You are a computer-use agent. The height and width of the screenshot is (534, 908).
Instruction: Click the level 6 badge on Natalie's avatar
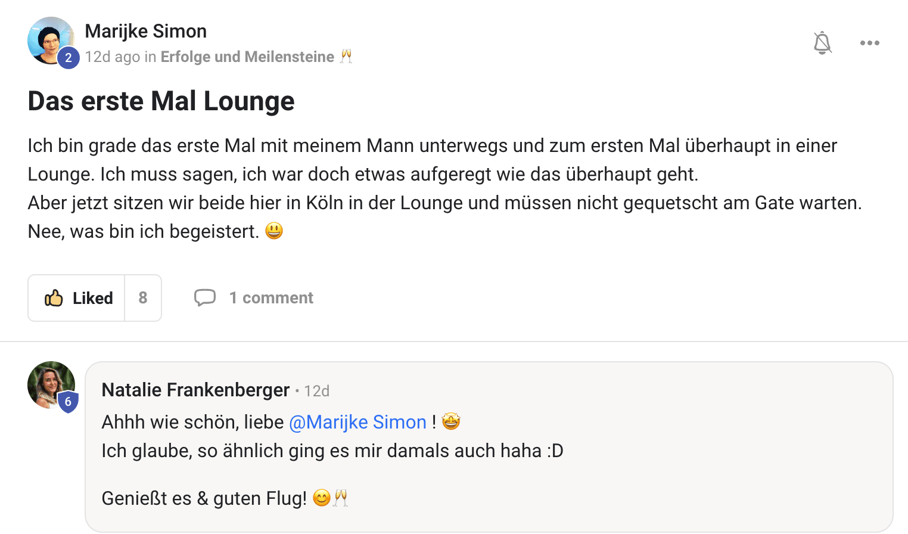[68, 402]
